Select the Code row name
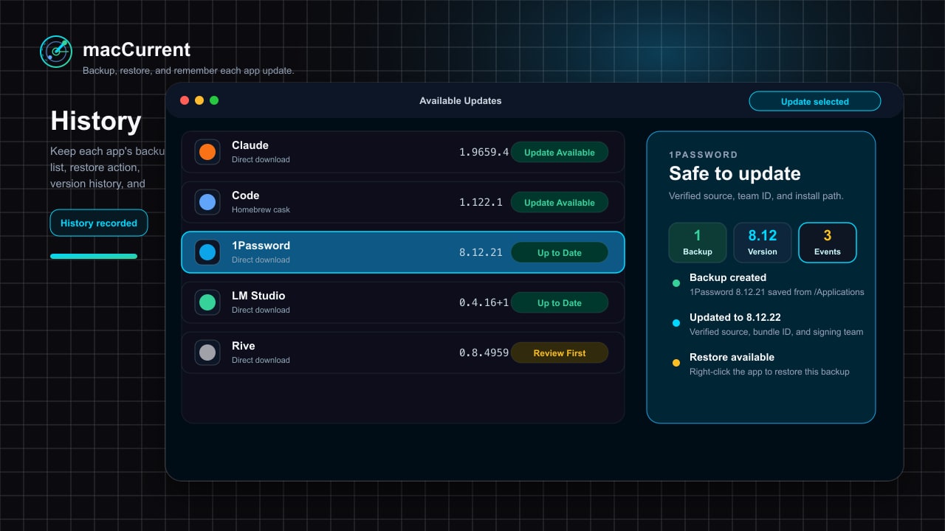Screen dimensions: 945x531 pos(246,195)
